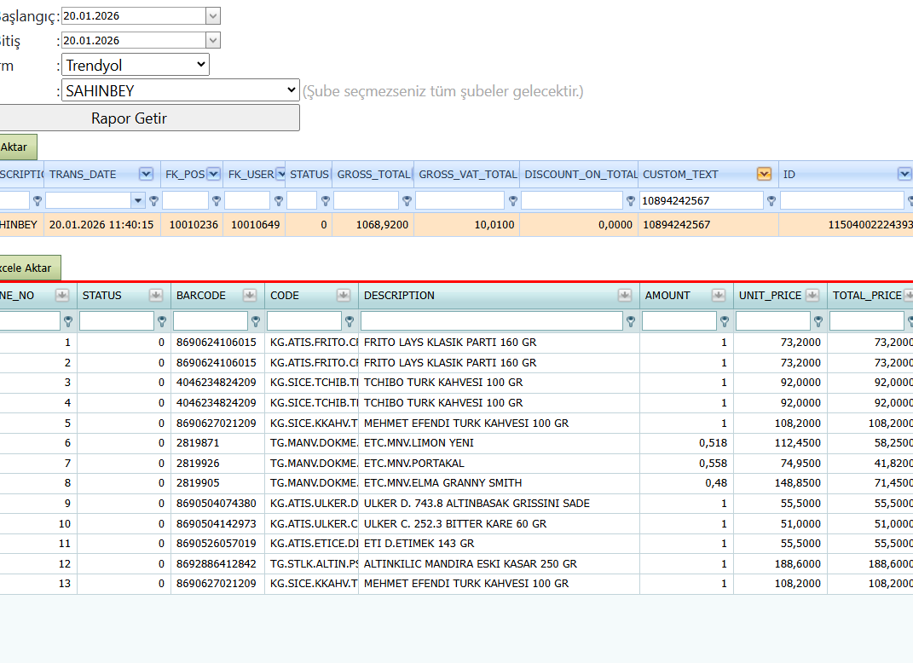
Task: Click the filter funnel icon for STATUS in the upper grid
Action: 326,201
